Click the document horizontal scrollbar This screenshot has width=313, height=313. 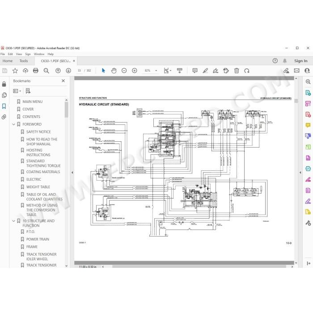(x=199, y=266)
